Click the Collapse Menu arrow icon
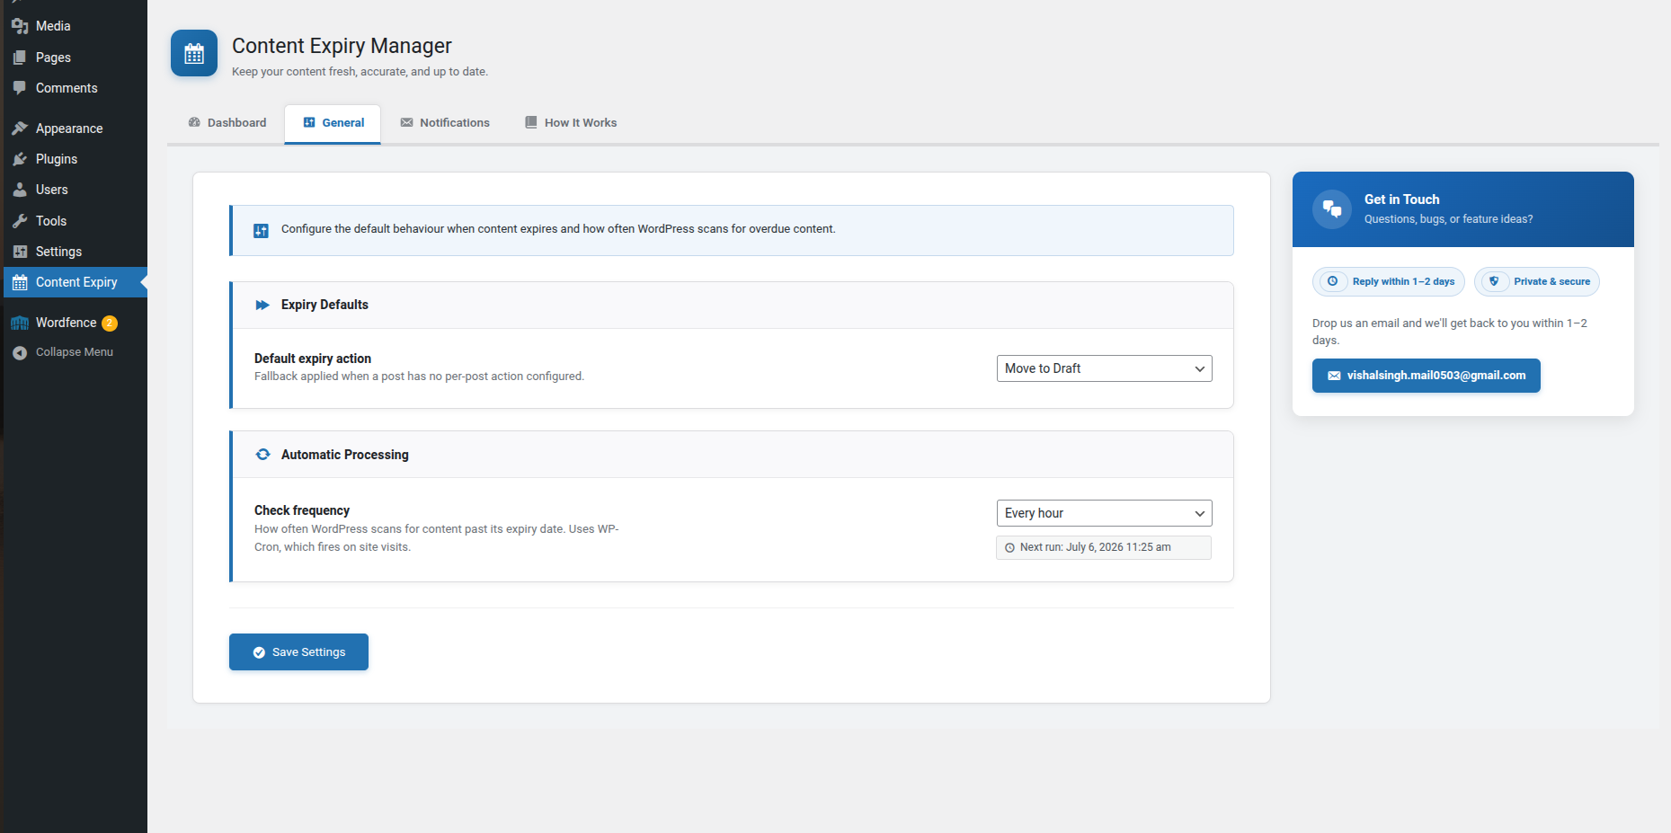This screenshot has height=833, width=1671. 20,352
